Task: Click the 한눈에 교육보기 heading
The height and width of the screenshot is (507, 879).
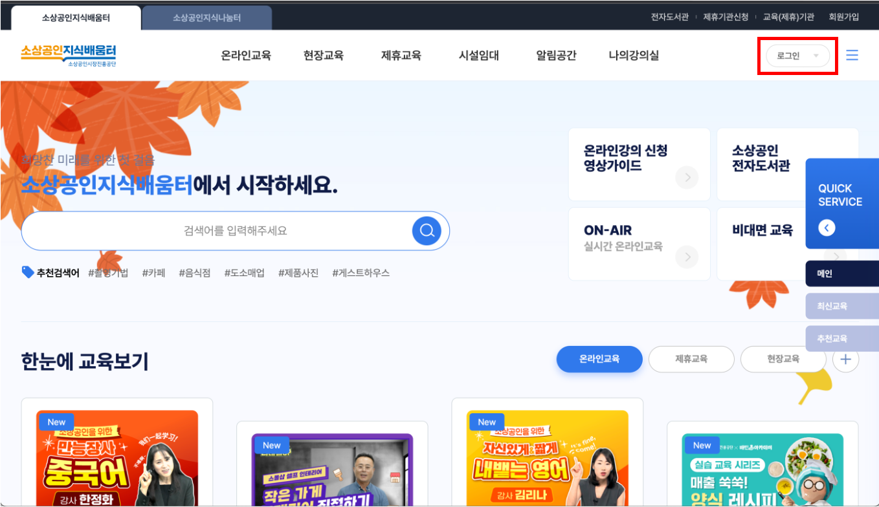Action: point(85,361)
